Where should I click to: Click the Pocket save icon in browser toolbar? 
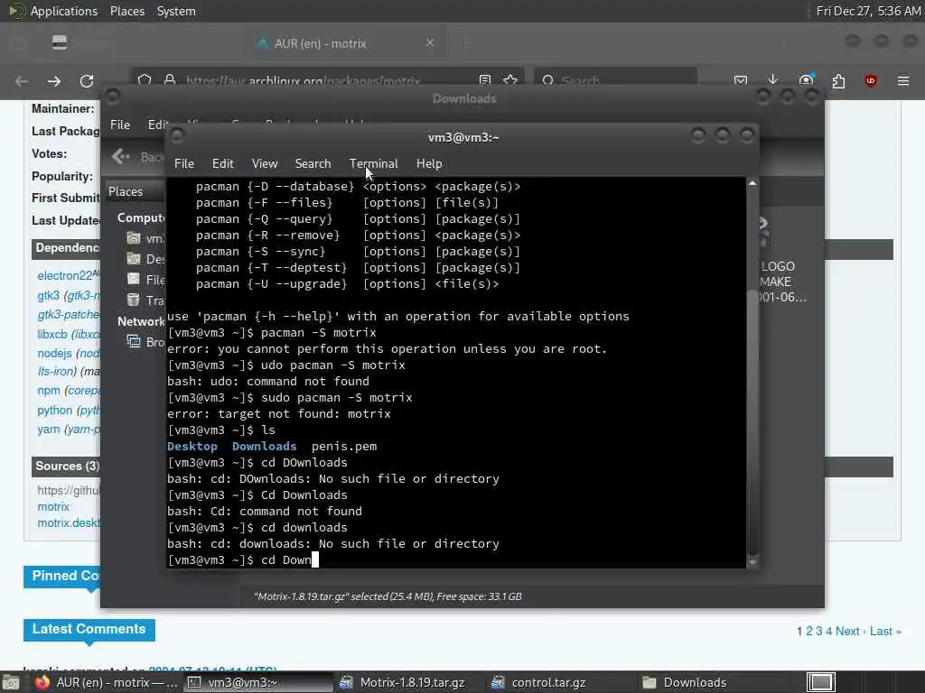741,80
